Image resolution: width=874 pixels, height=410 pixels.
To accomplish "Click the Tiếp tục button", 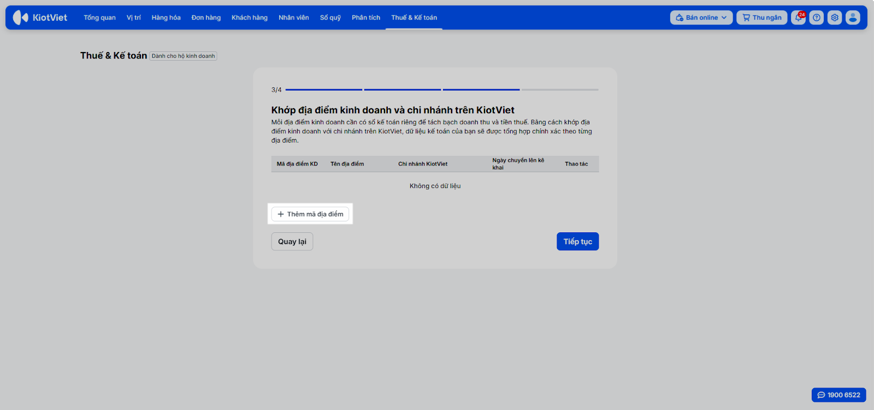I will pyautogui.click(x=578, y=242).
